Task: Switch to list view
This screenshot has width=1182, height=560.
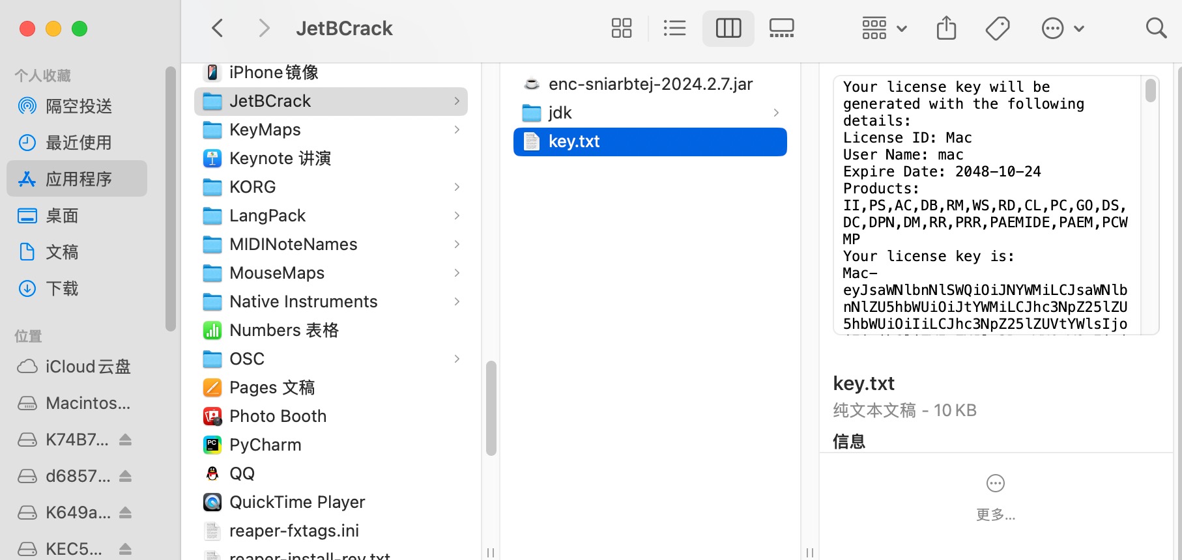Action: 674,28
